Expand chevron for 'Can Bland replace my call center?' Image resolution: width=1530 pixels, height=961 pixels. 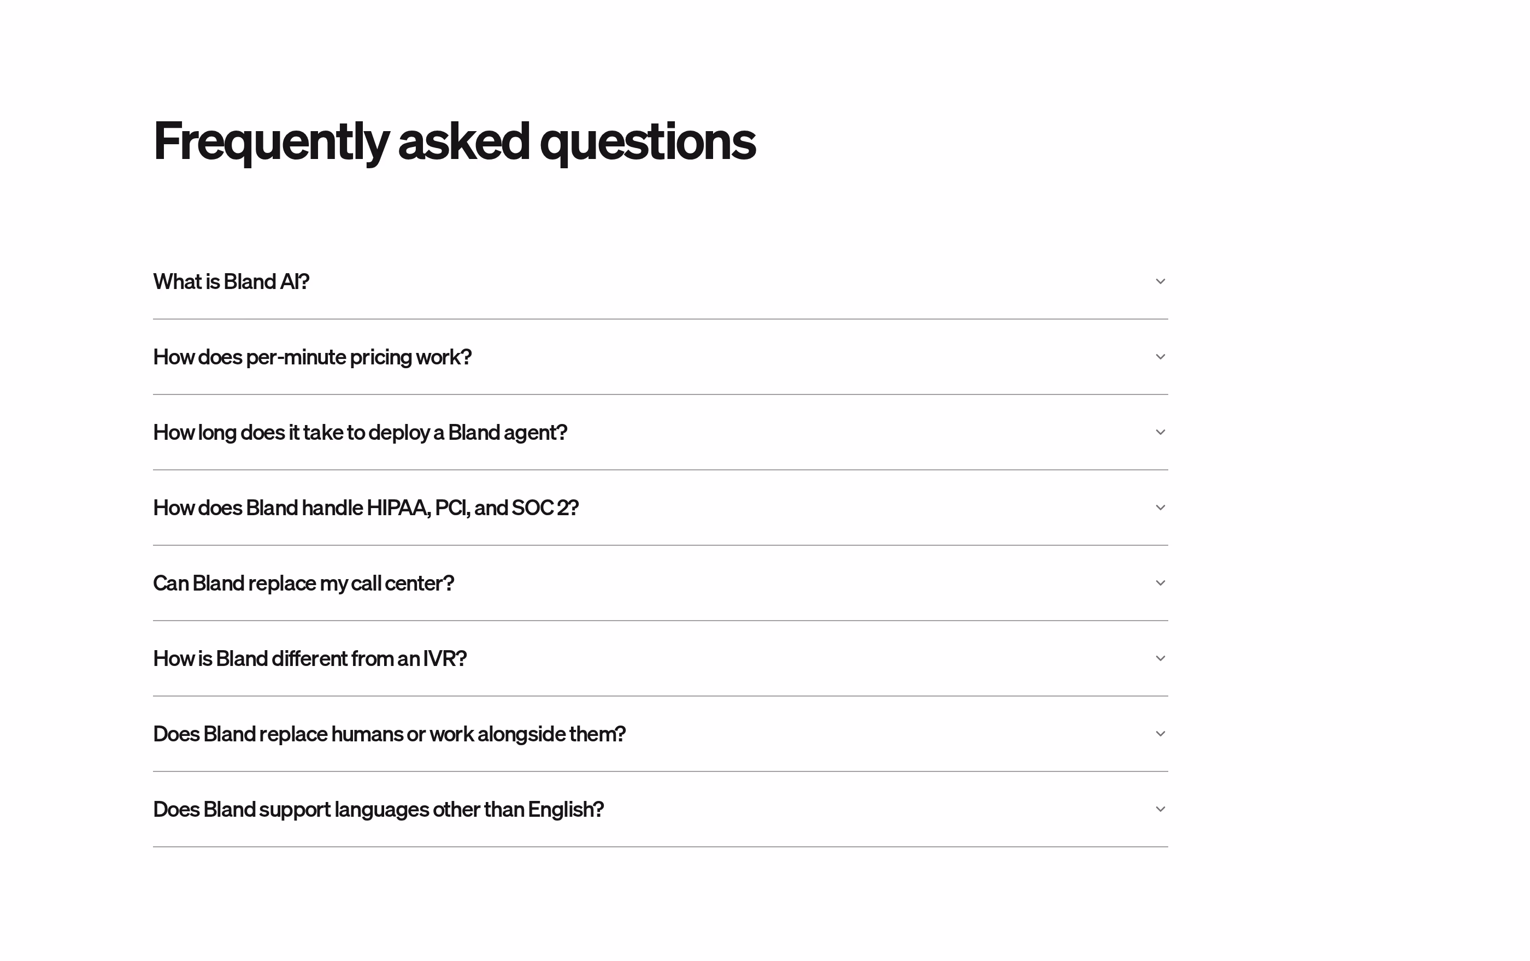(x=1160, y=583)
